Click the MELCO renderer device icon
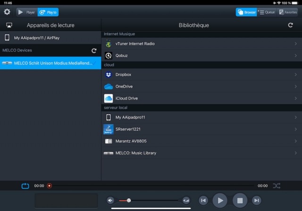This screenshot has height=211, width=302. pyautogui.click(x=7, y=63)
